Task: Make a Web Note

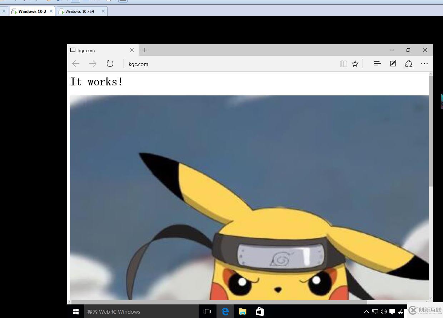Action: point(393,64)
